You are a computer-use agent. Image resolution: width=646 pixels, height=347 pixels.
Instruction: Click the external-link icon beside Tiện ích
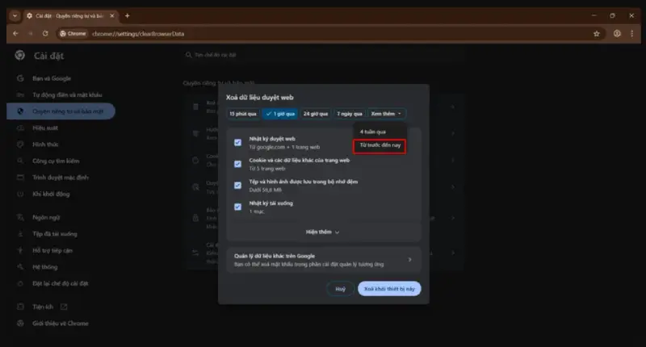[64, 307]
